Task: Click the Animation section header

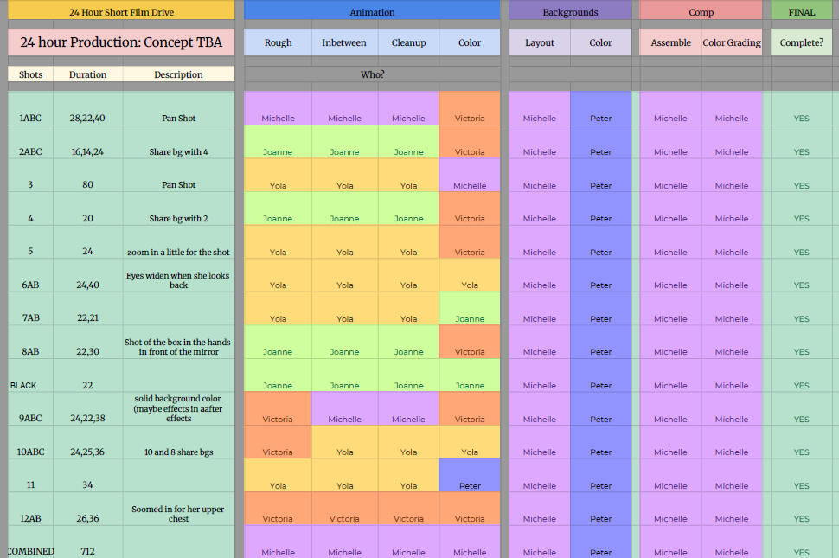Action: point(372,12)
